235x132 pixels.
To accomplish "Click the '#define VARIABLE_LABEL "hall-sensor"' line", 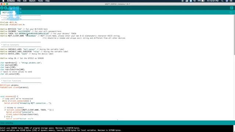I will pyautogui.click(x=32, y=49).
